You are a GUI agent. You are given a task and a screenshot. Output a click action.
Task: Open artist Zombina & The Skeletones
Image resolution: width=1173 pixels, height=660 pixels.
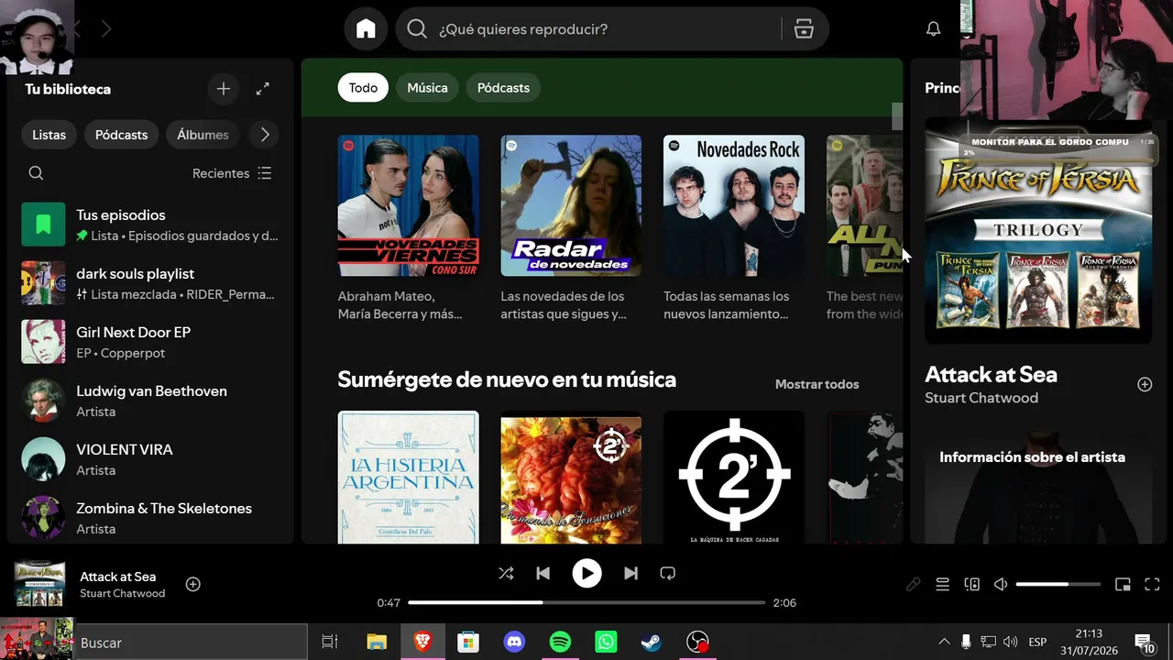(x=150, y=518)
